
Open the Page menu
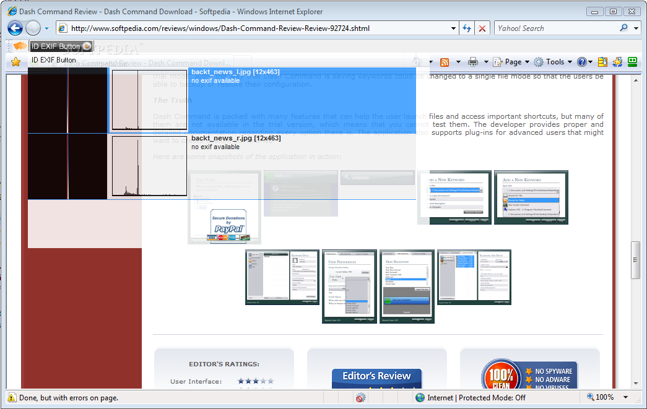(x=511, y=62)
